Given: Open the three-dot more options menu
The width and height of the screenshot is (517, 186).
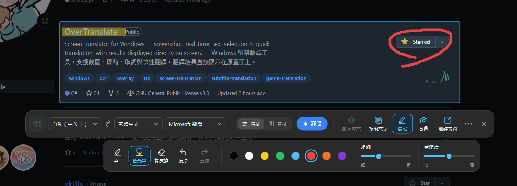Looking at the screenshot, I should tap(468, 124).
